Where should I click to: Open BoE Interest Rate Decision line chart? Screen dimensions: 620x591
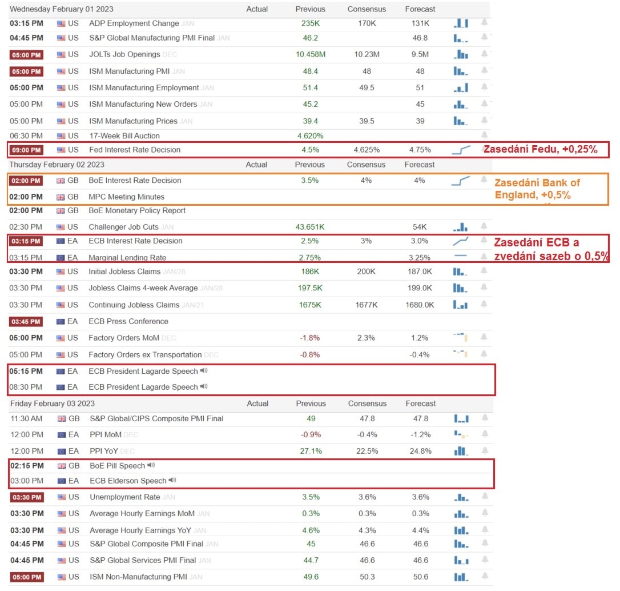(460, 181)
